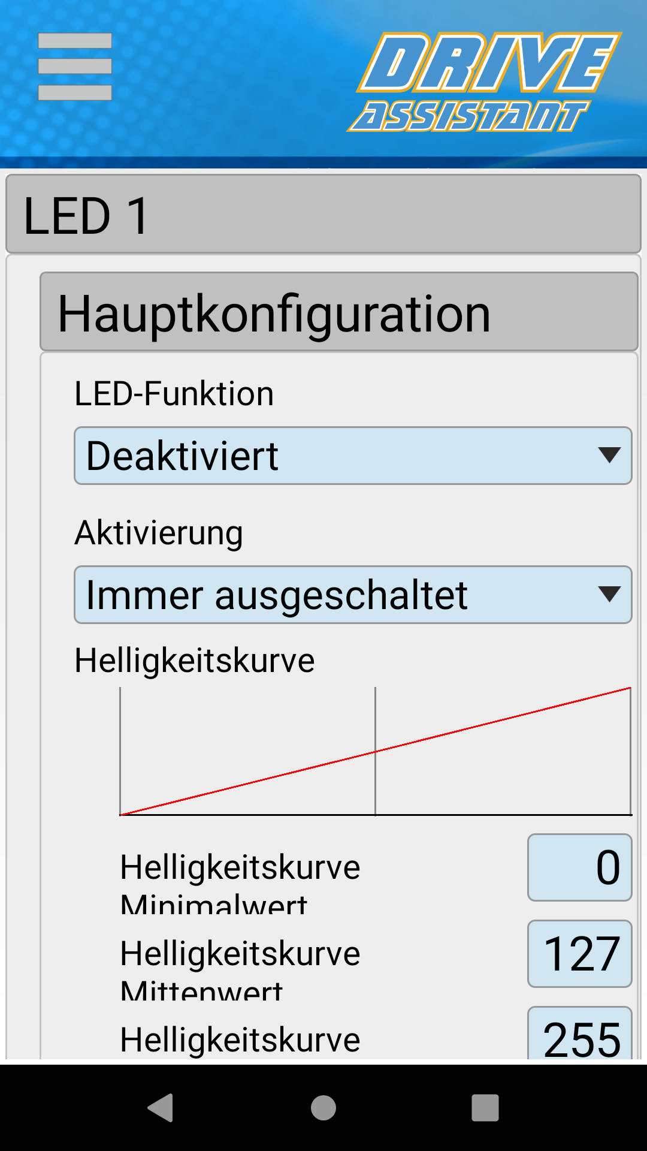This screenshot has width=647, height=1151.
Task: Edit Helligkeitskurve Mittenwert field showing 127
Action: pos(579,954)
